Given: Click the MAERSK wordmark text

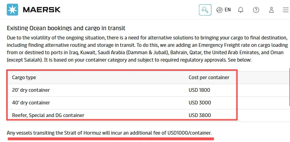Looking at the screenshot, I should (x=42, y=10).
